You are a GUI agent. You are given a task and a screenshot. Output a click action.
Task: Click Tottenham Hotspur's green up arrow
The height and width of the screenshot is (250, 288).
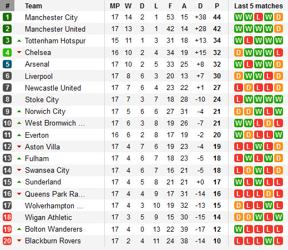point(19,41)
